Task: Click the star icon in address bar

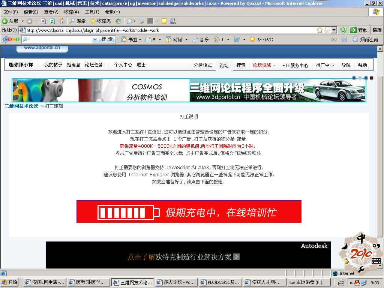Action: [319, 30]
